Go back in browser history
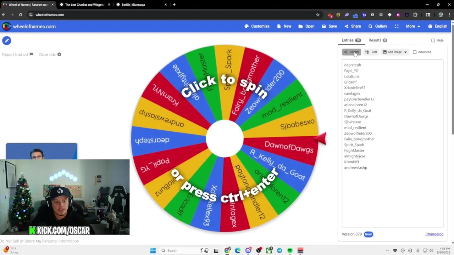The height and width of the screenshot is (255, 454). 4,15
